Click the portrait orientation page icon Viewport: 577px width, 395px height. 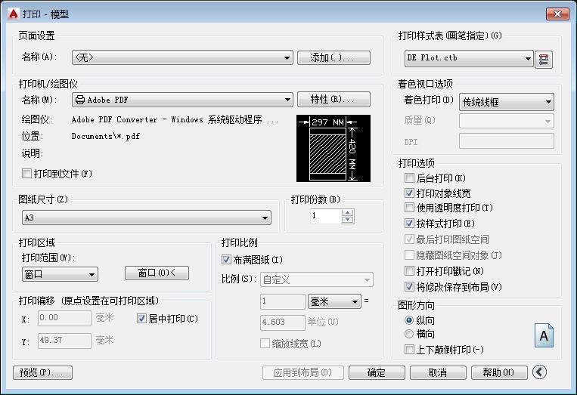click(x=544, y=335)
